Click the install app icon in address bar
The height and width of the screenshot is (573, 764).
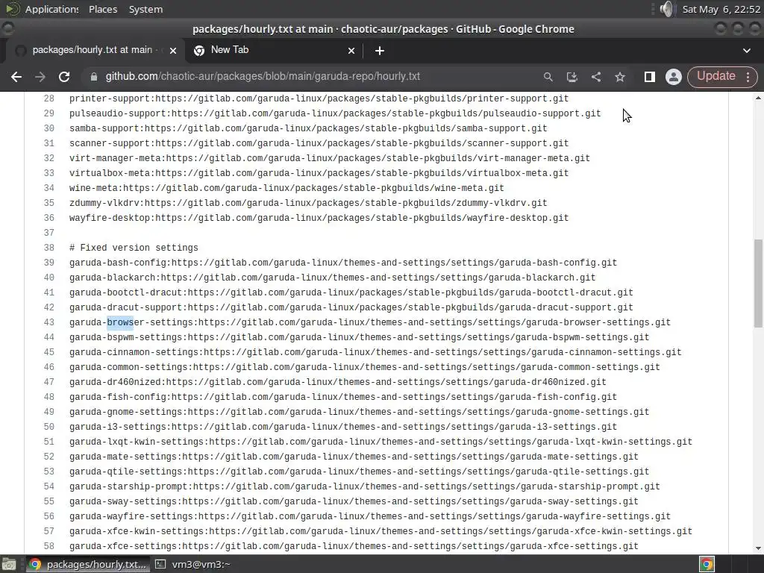pos(572,77)
